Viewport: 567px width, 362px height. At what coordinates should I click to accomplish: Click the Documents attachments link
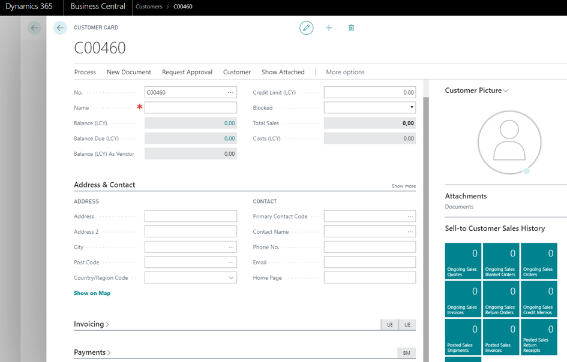click(459, 207)
